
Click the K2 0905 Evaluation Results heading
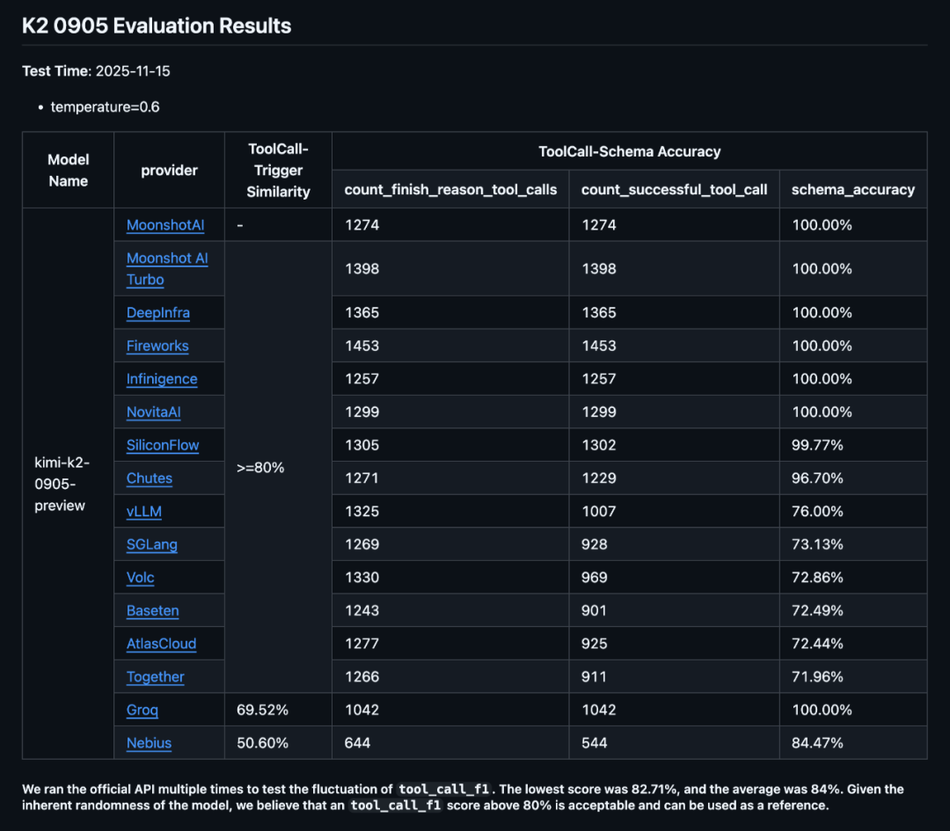pyautogui.click(x=157, y=26)
